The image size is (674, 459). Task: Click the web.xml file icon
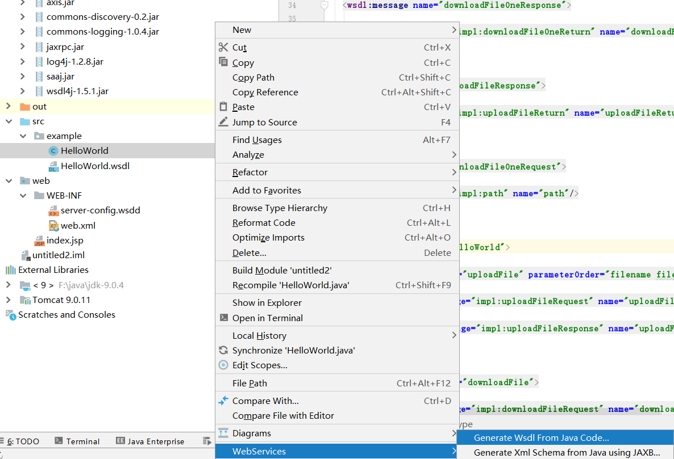53,226
